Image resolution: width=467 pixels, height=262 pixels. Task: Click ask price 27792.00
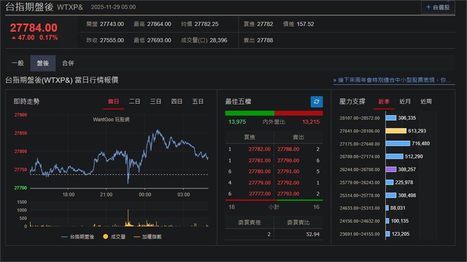point(288,183)
